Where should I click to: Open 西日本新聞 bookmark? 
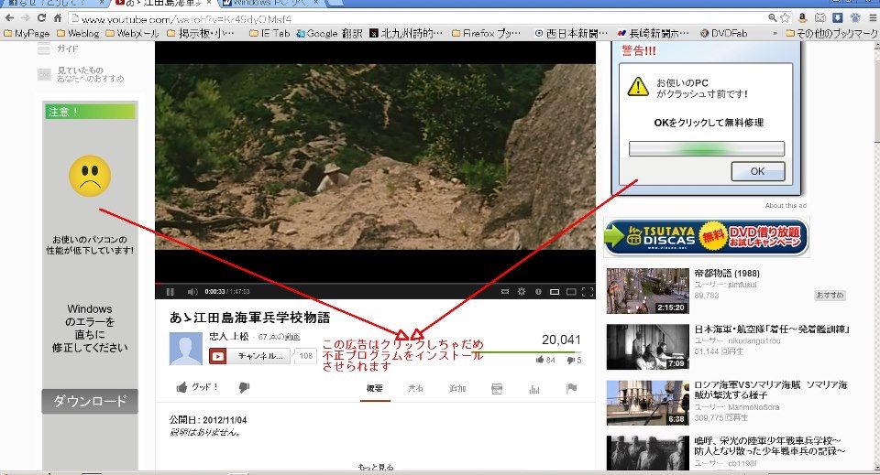pos(571,34)
